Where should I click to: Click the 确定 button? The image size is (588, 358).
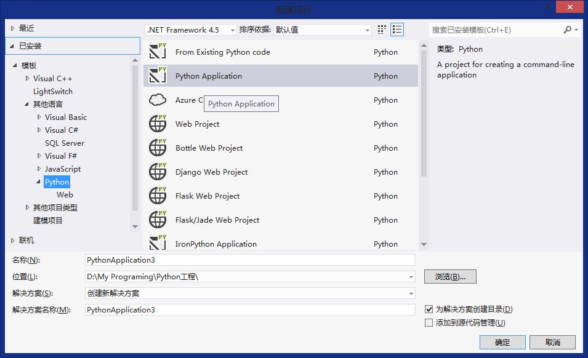click(x=502, y=342)
